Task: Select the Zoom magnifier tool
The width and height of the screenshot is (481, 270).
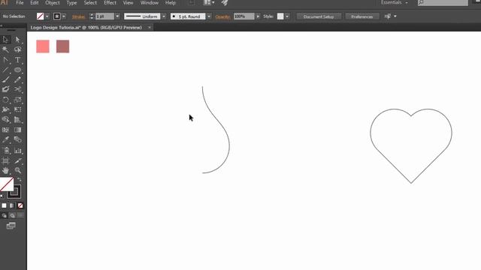Action: [17, 170]
